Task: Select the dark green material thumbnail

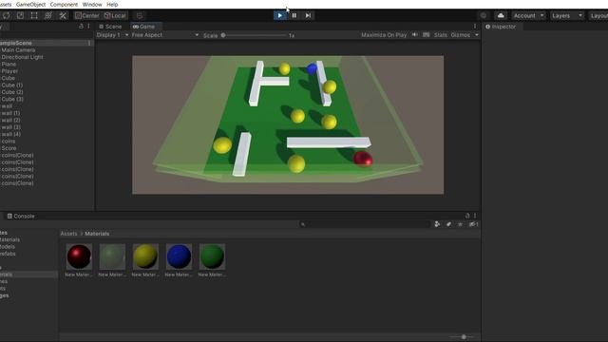Action: tap(212, 256)
